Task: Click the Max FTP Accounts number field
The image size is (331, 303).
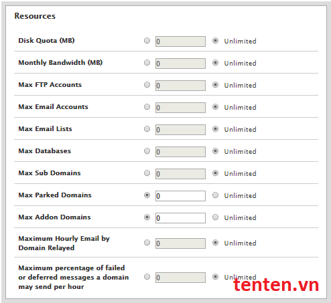Action: coord(180,86)
